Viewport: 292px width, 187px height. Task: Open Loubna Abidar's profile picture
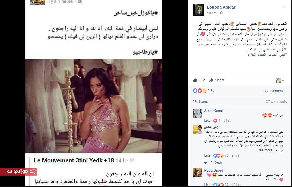(x=198, y=10)
